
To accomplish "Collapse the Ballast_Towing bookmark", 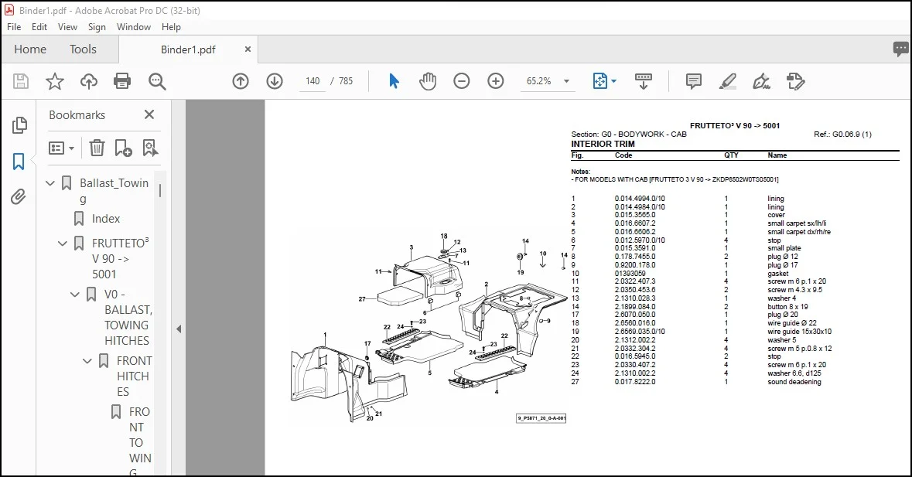I will [x=50, y=183].
